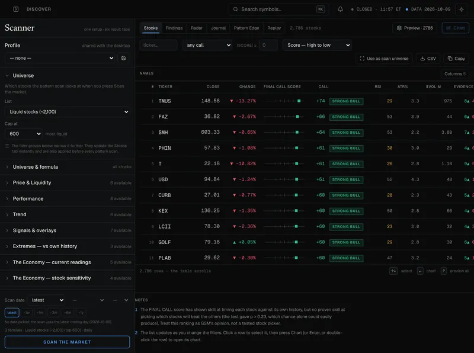The height and width of the screenshot is (353, 474).
Task: Select the -6m scan date chip
Action: tap(68, 313)
